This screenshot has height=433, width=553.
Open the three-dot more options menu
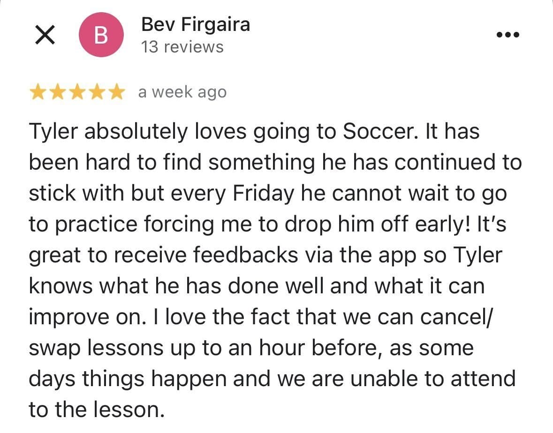tap(509, 34)
